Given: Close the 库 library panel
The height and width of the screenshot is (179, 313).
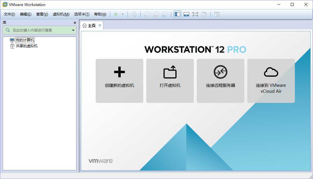Looking at the screenshot, I should point(75,23).
